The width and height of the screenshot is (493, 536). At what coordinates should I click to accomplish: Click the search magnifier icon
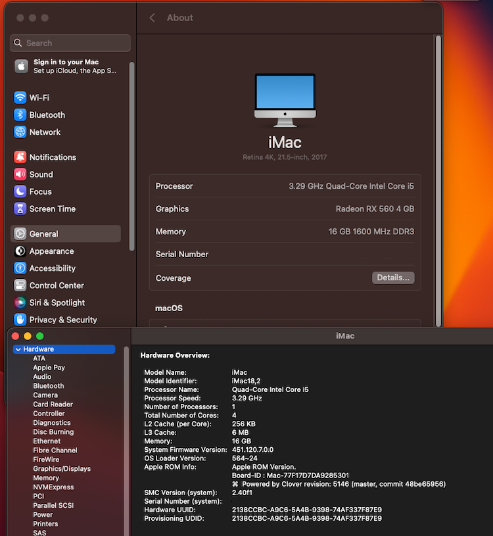(x=18, y=43)
